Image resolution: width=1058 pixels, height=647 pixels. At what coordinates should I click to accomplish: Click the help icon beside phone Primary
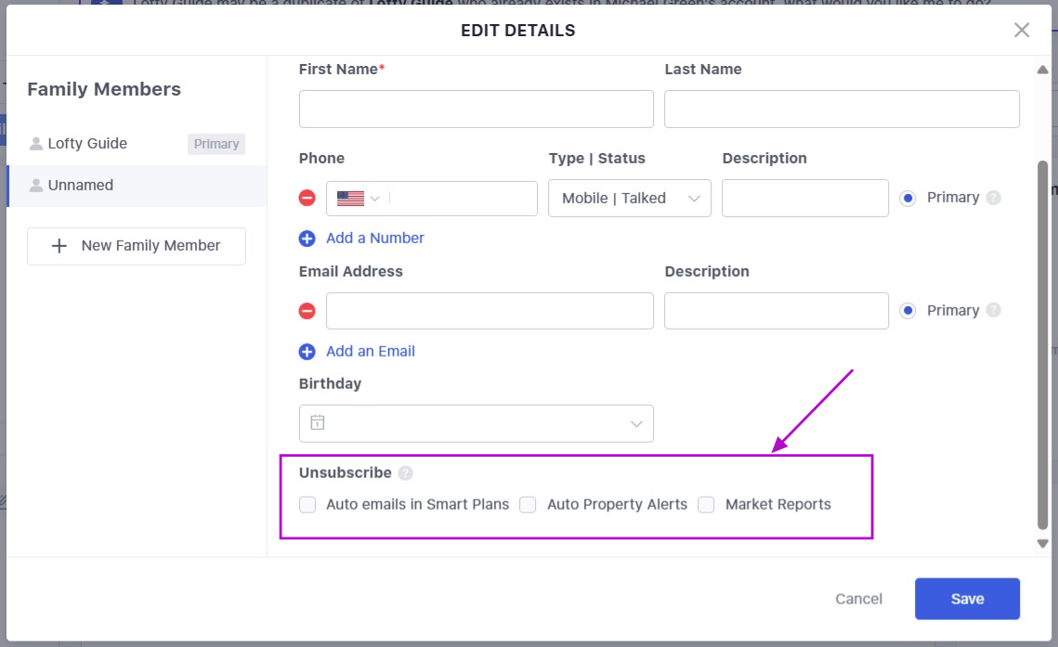point(994,198)
